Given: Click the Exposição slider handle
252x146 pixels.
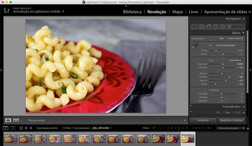Looking at the screenshot, I should point(223,64).
